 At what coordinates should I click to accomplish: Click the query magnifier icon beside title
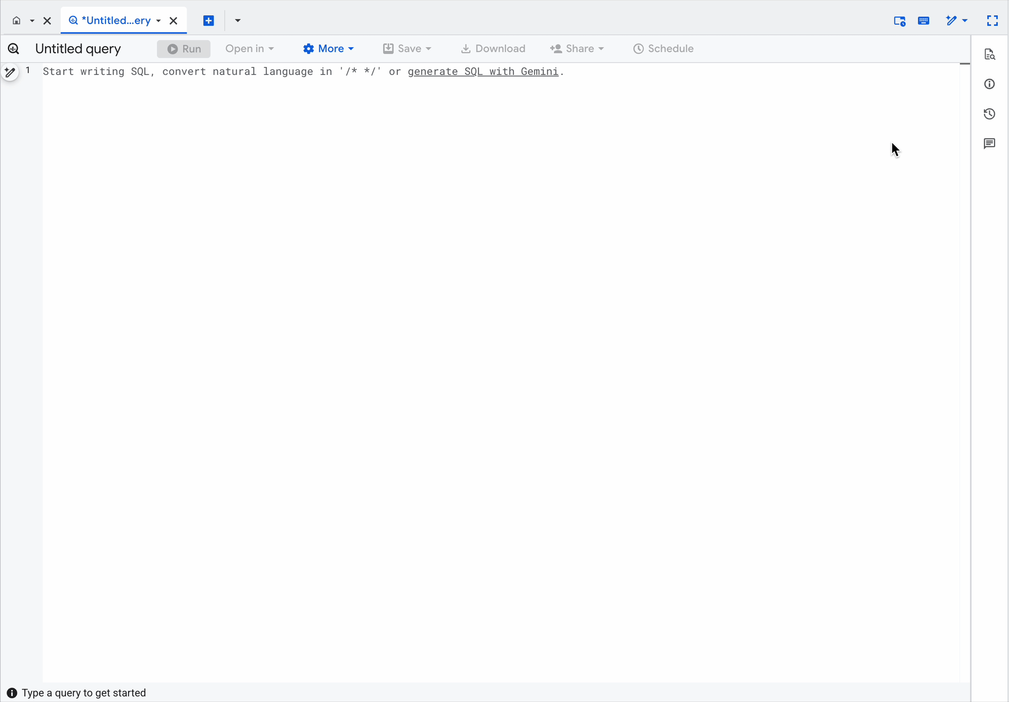click(x=13, y=49)
